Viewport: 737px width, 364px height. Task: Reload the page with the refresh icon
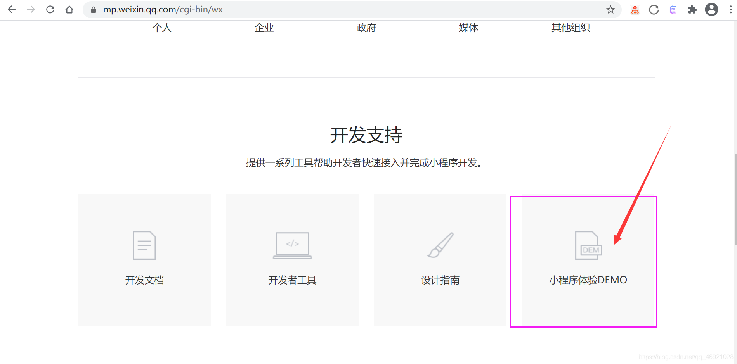[50, 10]
